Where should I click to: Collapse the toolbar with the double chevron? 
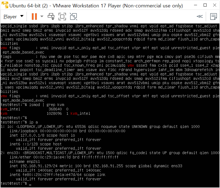pos(200,16)
